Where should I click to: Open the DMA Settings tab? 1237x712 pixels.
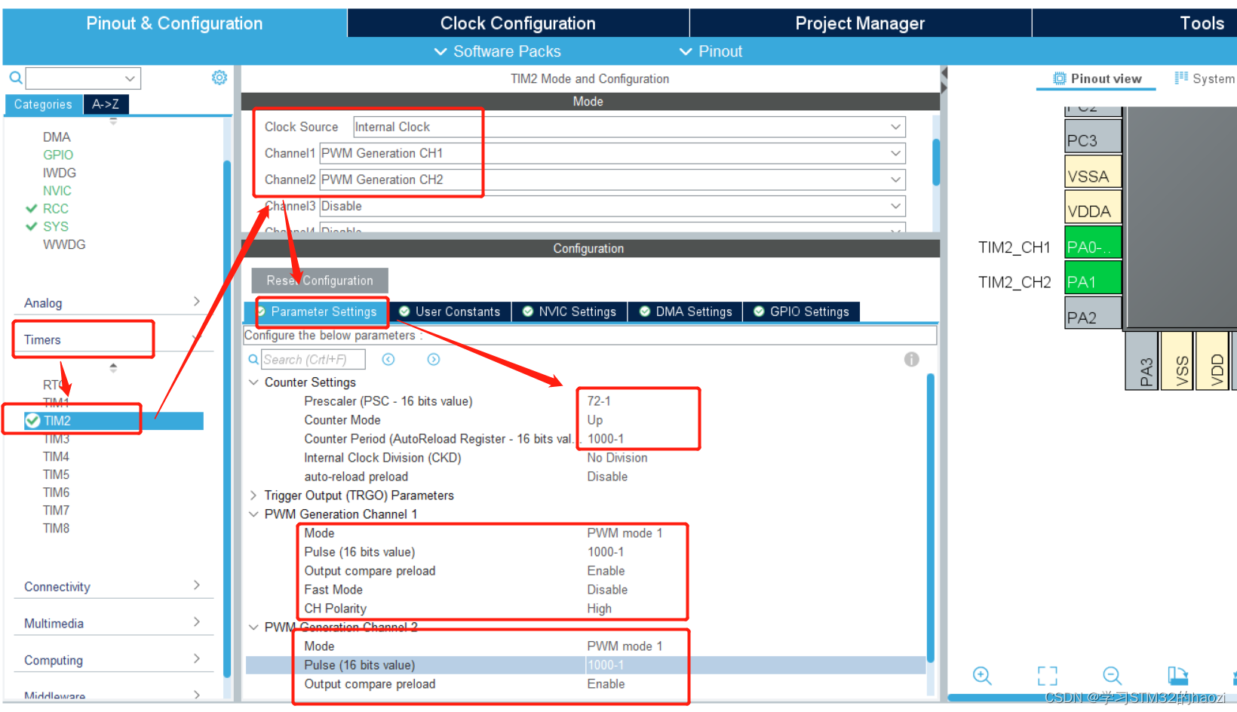686,311
